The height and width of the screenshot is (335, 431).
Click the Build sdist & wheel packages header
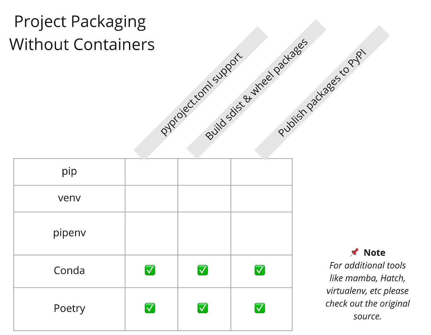[x=256, y=89]
